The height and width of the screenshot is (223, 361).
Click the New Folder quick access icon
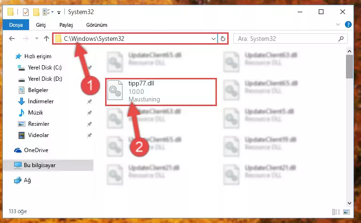pyautogui.click(x=36, y=12)
